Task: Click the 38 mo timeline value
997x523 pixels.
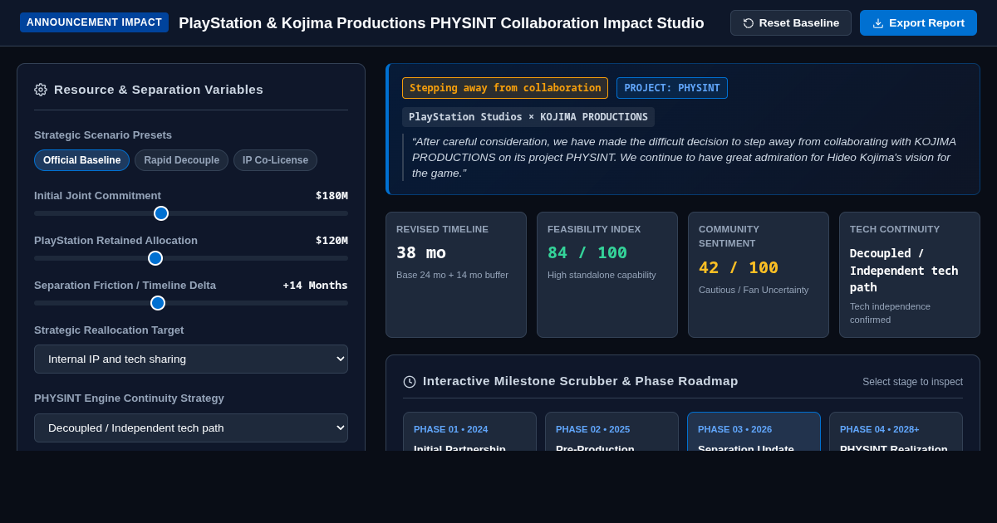Action: (x=421, y=252)
